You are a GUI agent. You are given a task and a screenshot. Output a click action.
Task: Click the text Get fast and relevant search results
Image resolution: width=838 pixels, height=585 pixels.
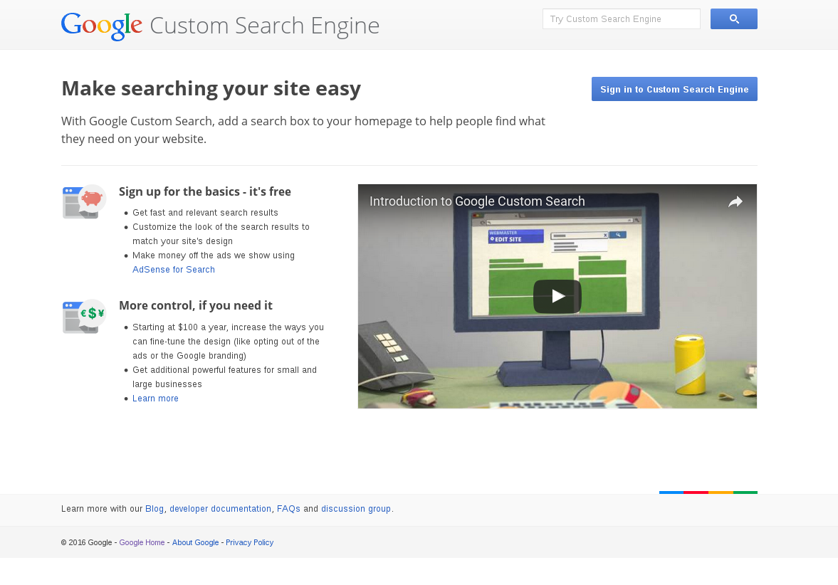205,213
